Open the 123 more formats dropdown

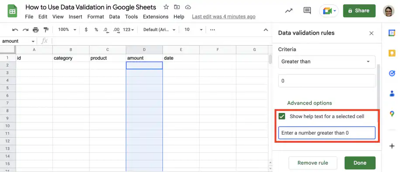128,30
